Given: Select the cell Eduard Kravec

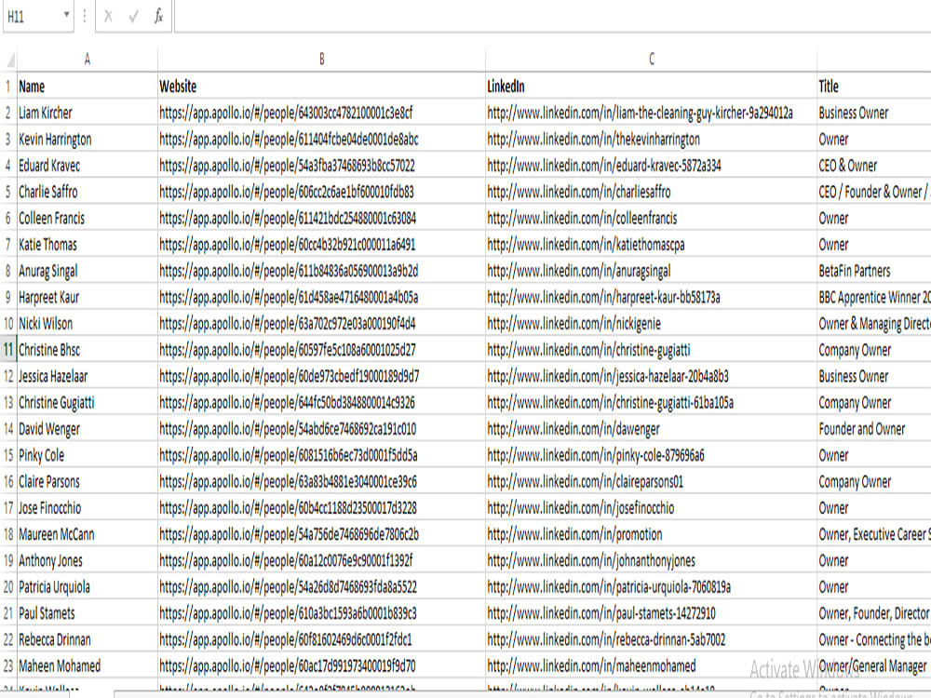Looking at the screenshot, I should coord(88,166).
